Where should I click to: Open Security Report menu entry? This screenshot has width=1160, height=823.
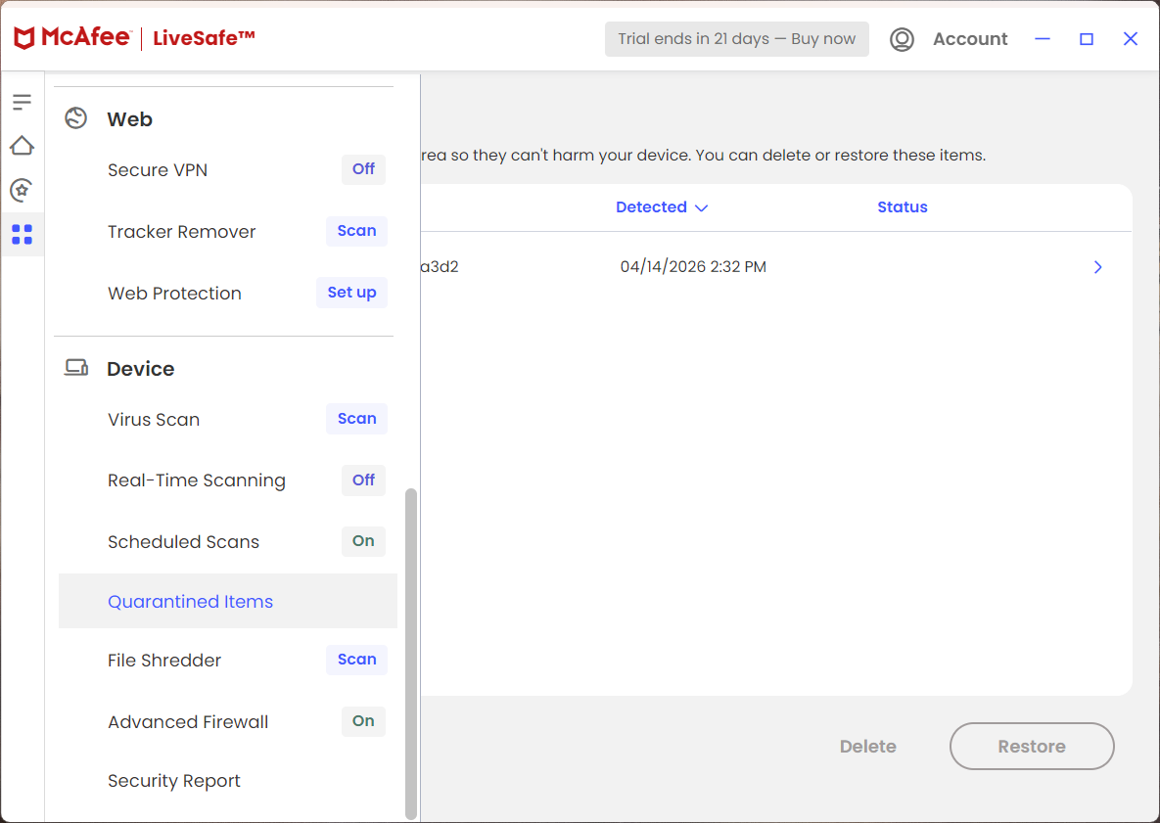pyautogui.click(x=174, y=781)
